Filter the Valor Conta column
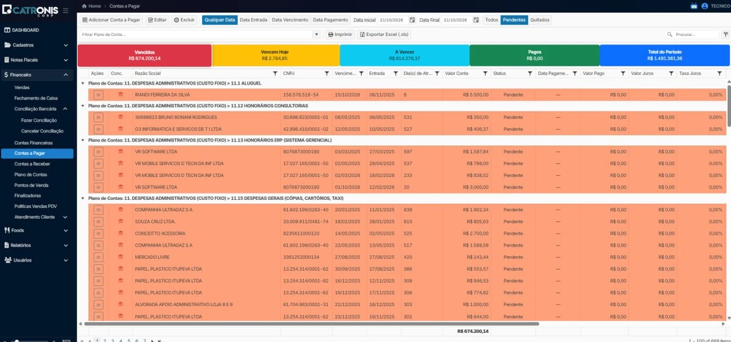Screen dimensions: 731x342 (485, 74)
